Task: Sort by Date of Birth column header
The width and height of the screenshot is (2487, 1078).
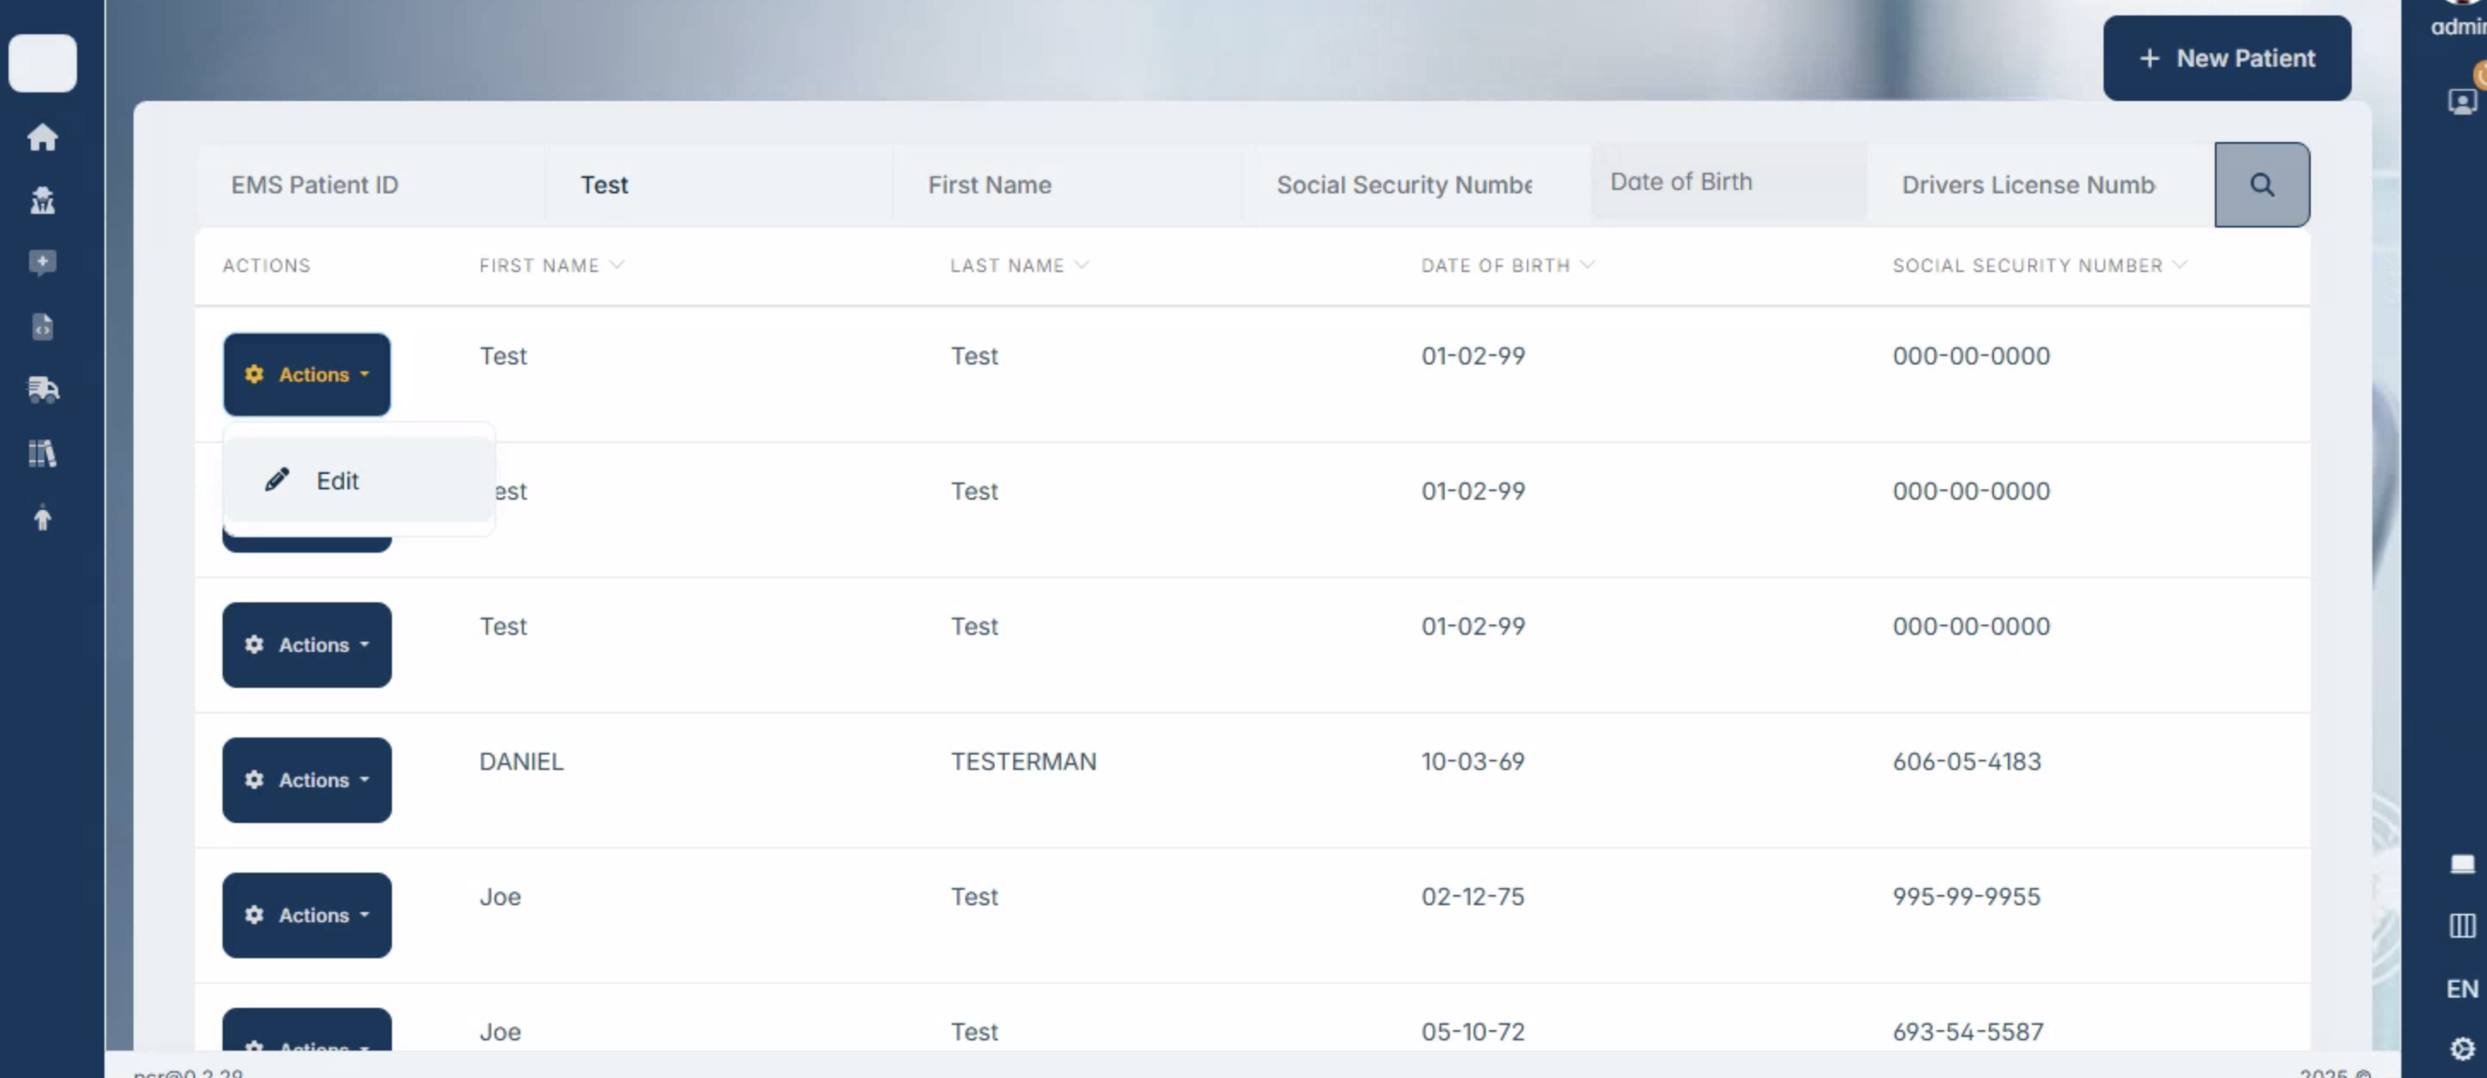Action: click(x=1495, y=265)
